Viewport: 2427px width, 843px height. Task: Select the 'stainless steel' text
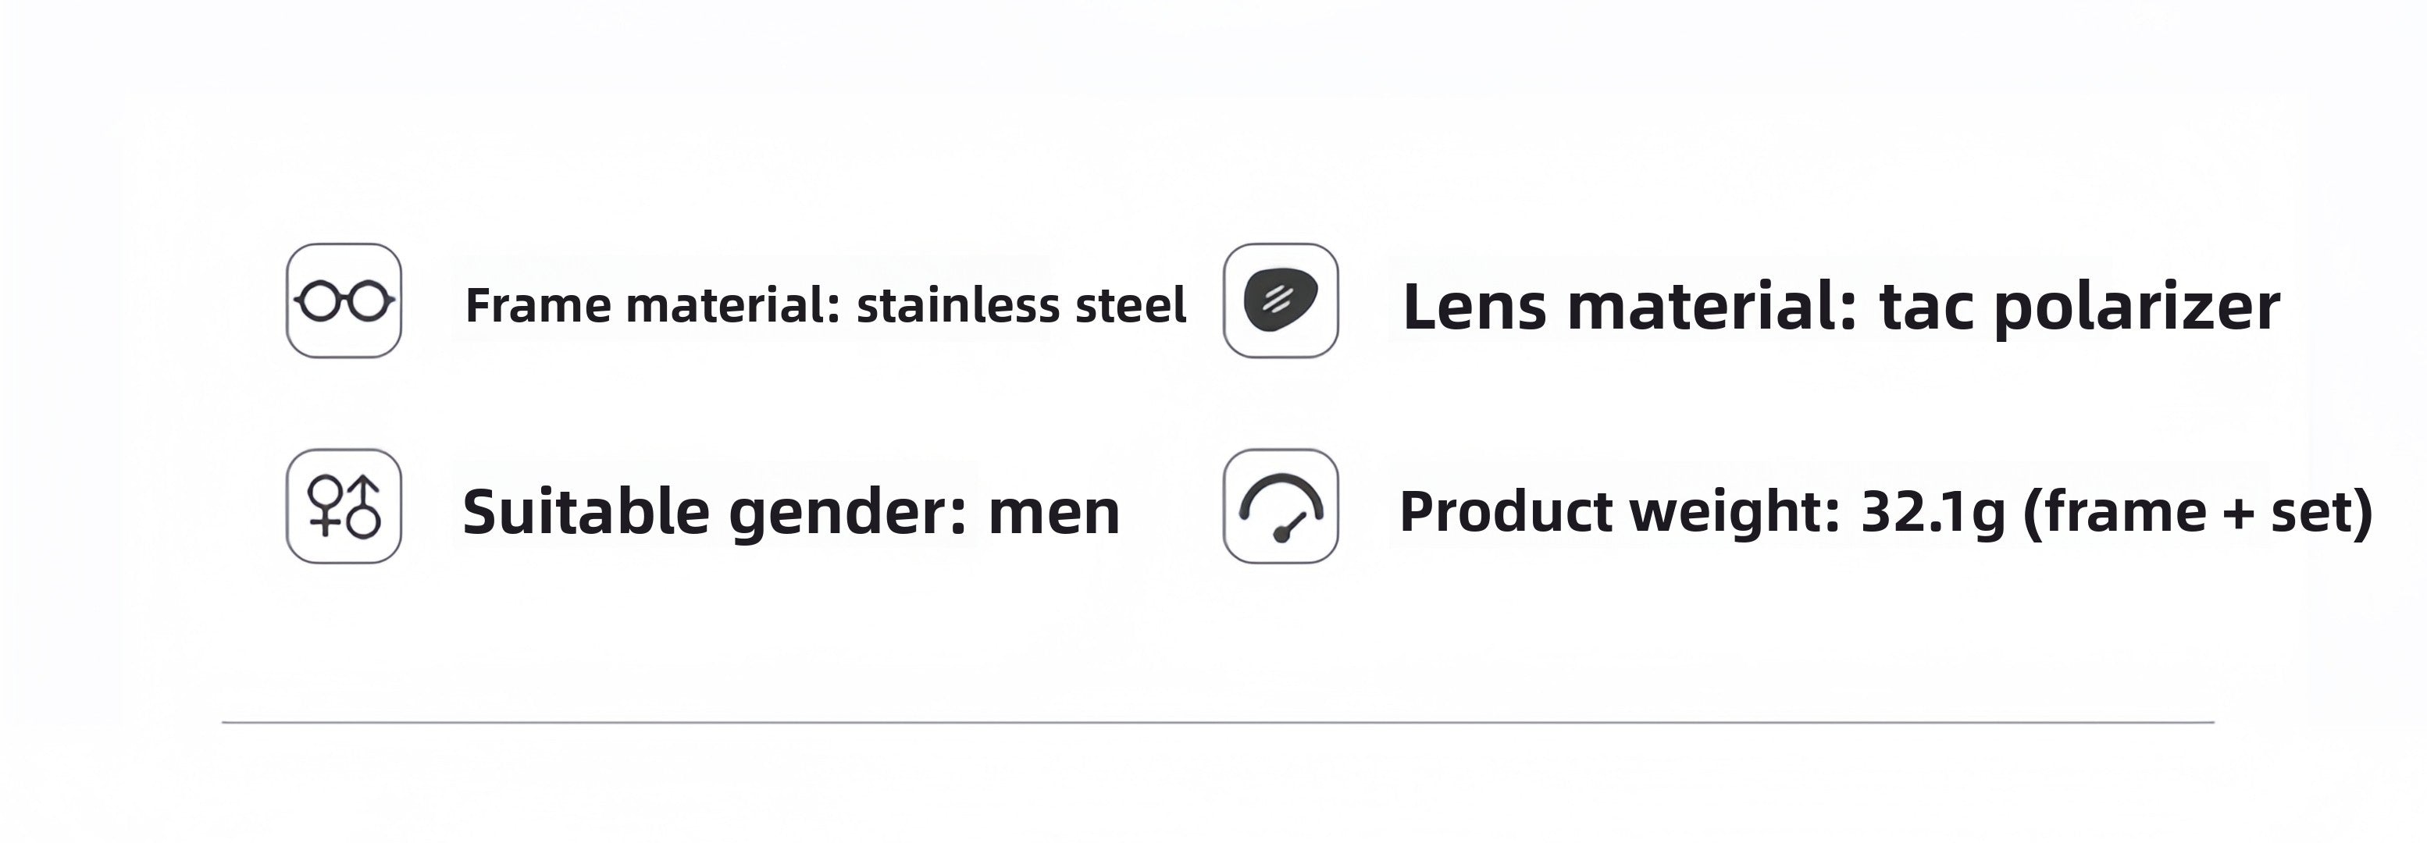[1021, 306]
